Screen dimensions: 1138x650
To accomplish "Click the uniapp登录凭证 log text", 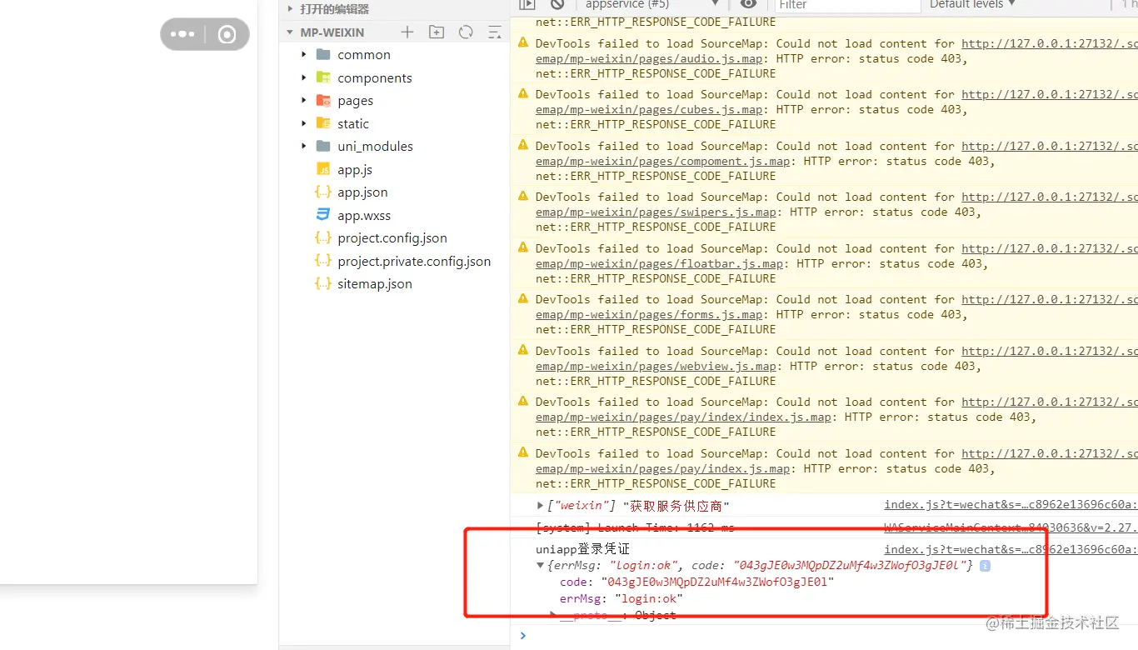I will coord(582,549).
